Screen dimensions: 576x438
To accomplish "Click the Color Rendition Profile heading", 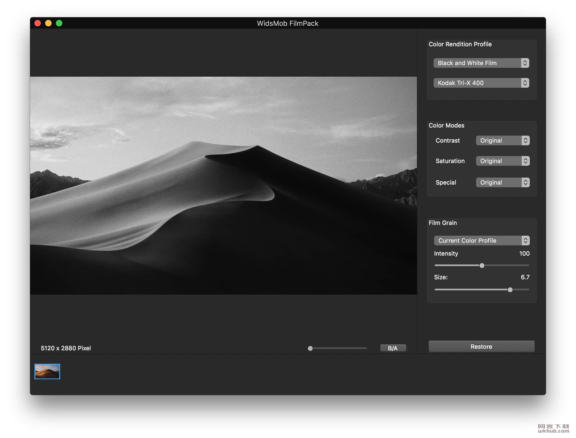I will click(x=460, y=44).
